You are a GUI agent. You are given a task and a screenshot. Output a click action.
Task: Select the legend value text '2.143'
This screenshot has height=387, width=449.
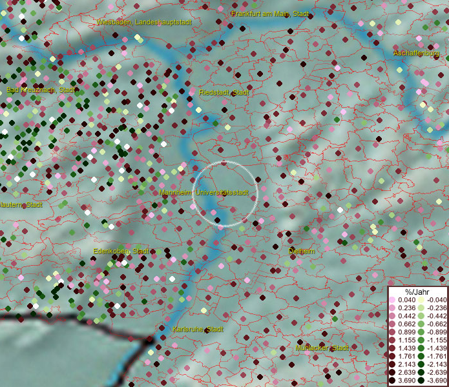[406, 364]
